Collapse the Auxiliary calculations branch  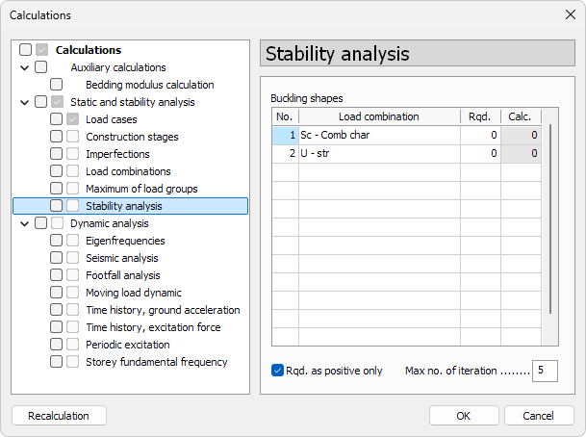(x=25, y=67)
